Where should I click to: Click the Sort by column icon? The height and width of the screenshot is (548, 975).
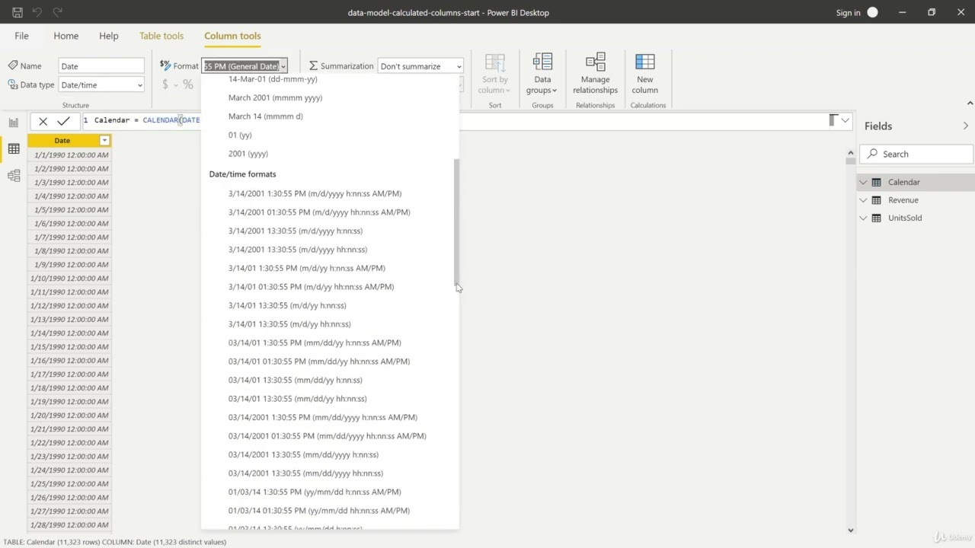pyautogui.click(x=494, y=63)
